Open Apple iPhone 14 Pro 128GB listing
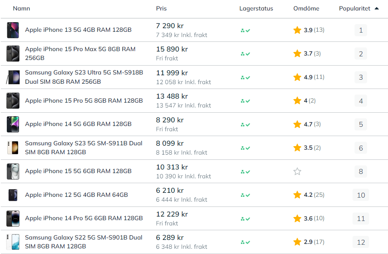 coord(84,218)
